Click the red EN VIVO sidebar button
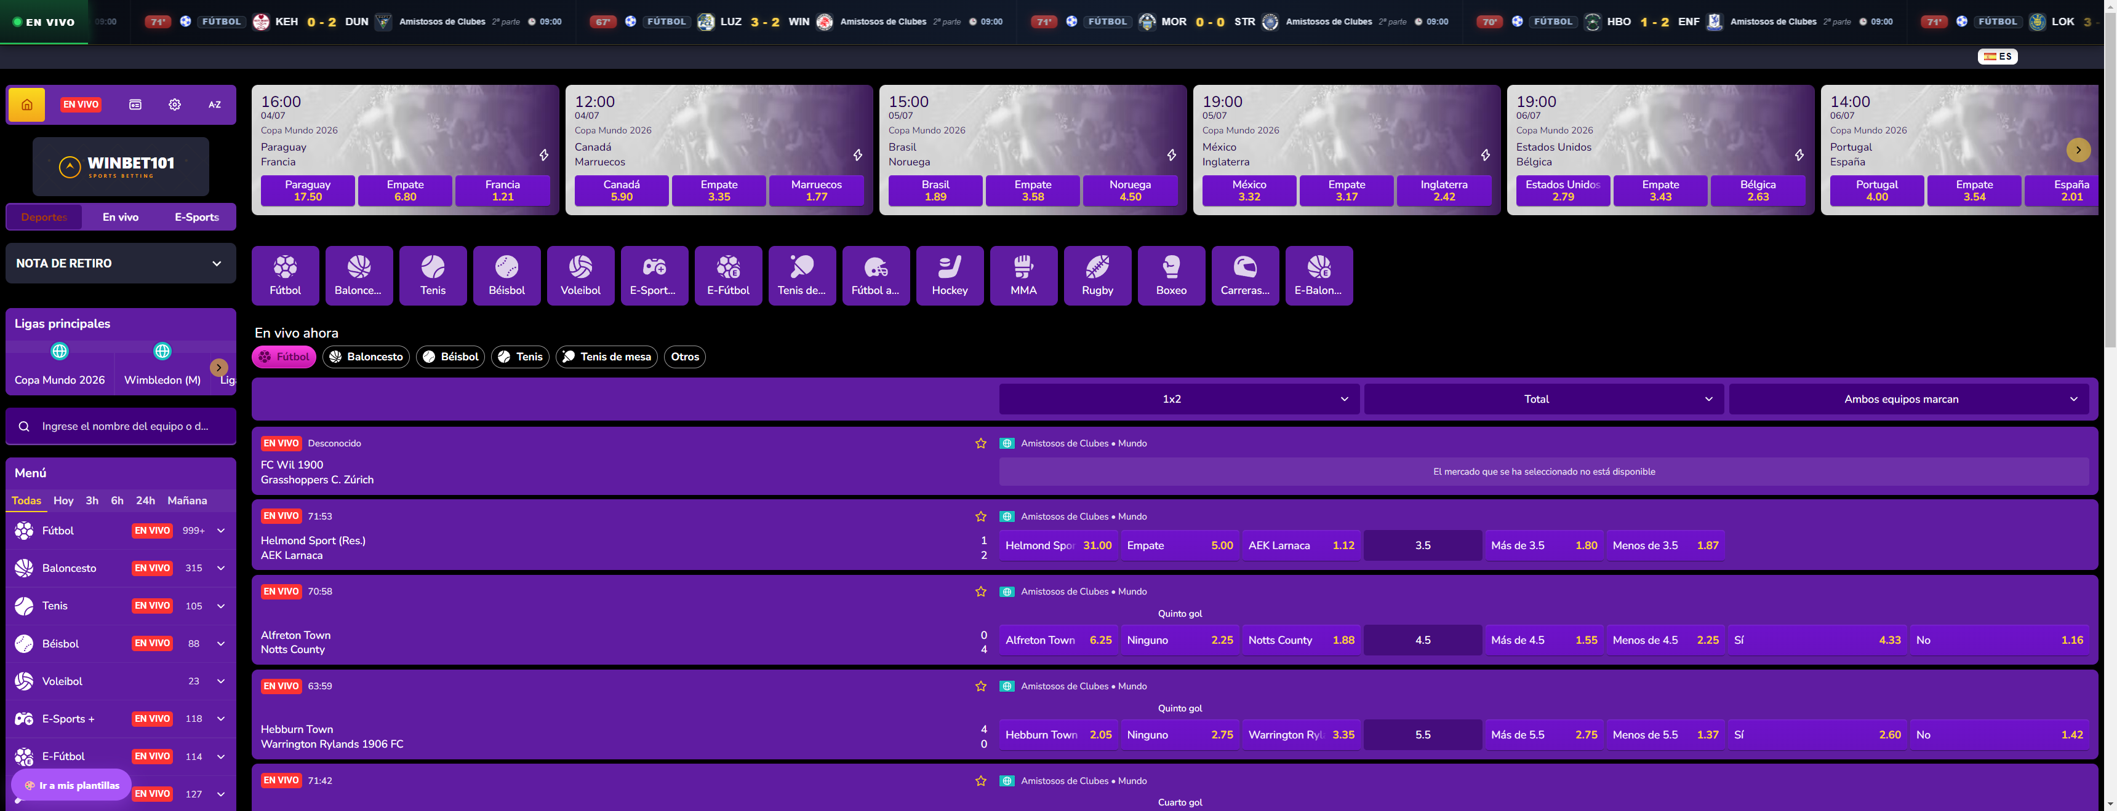 click(81, 105)
